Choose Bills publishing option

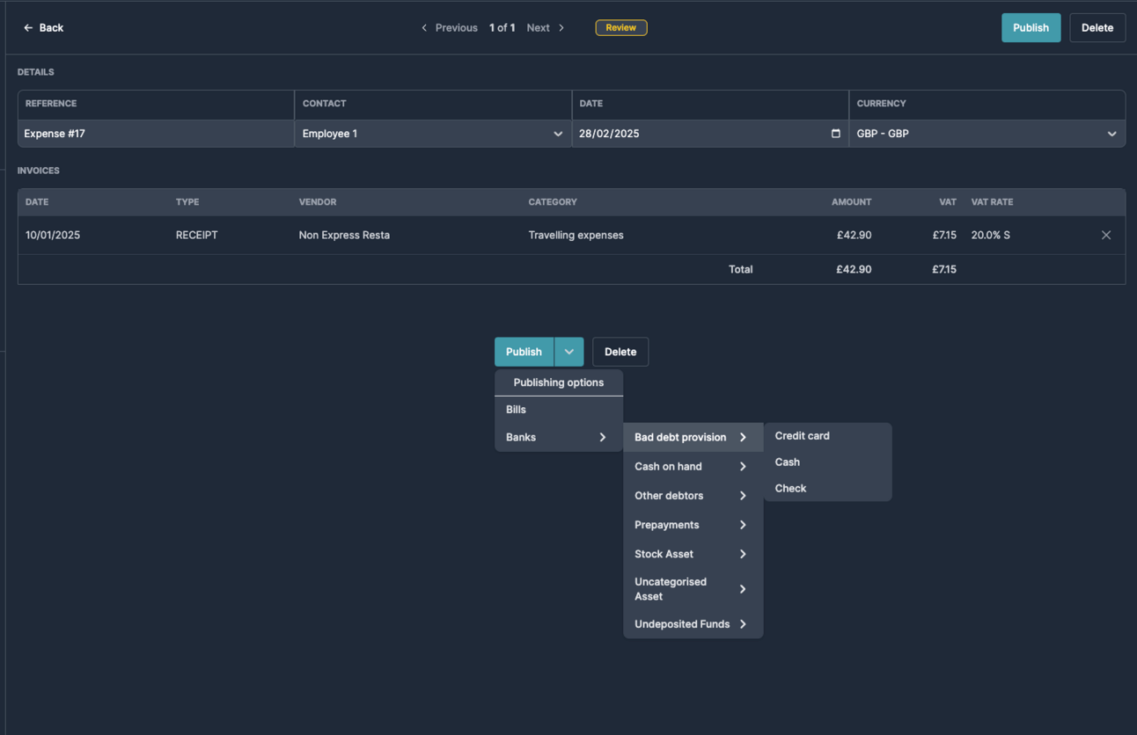(559, 410)
